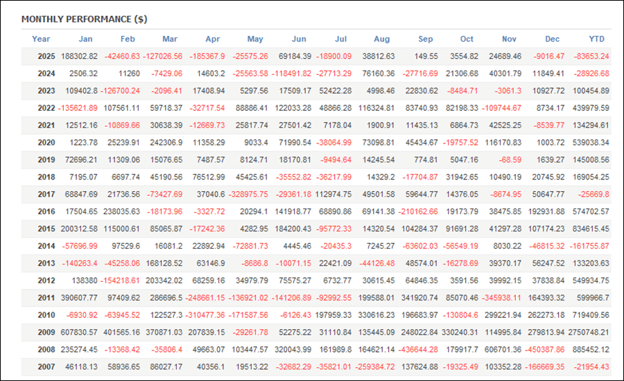
Task: Click the Monthly Performance ($) title
Action: (x=84, y=19)
